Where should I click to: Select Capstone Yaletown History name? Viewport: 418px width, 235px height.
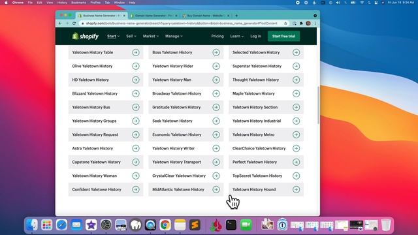pyautogui.click(x=96, y=163)
